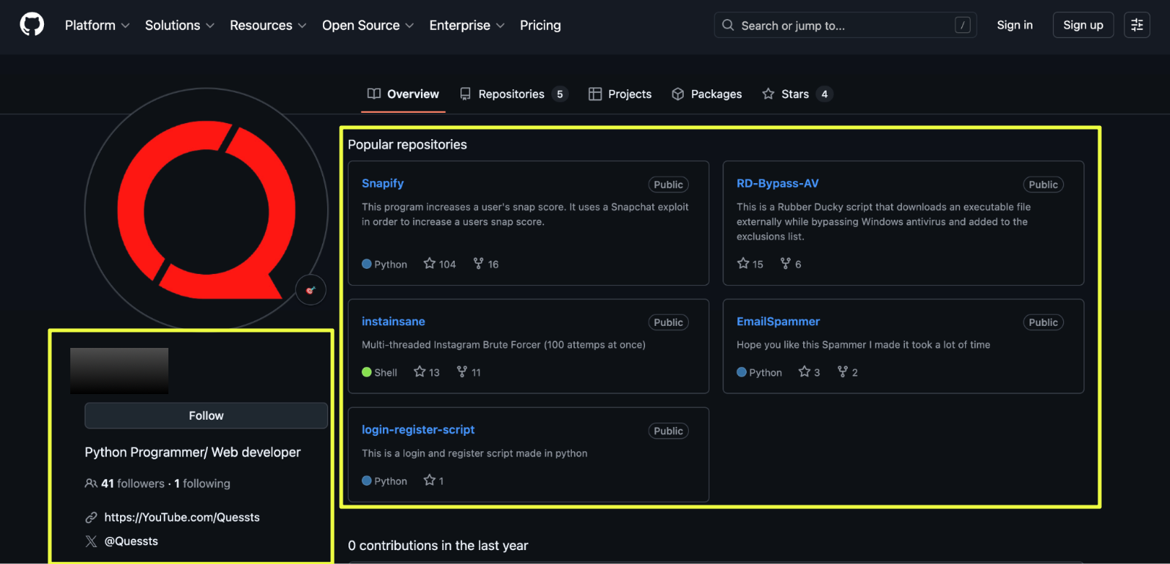This screenshot has width=1170, height=564.
Task: Click the red profile avatar image
Action: click(x=206, y=209)
